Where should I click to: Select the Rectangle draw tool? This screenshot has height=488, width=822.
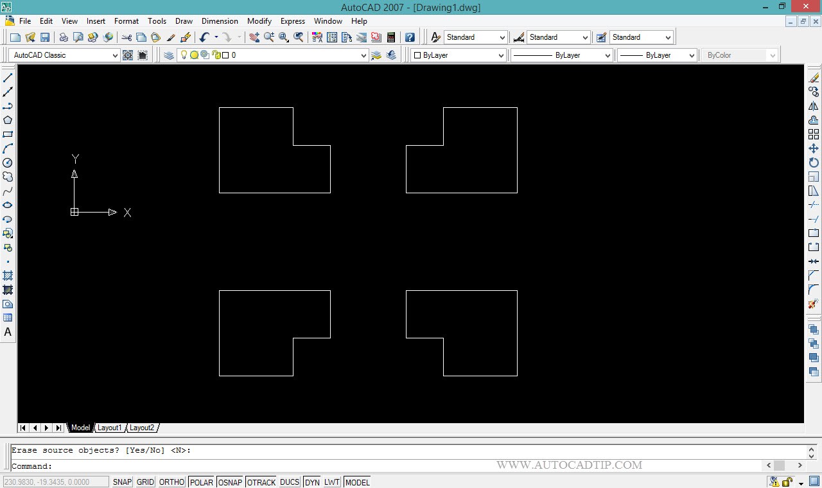[8, 134]
